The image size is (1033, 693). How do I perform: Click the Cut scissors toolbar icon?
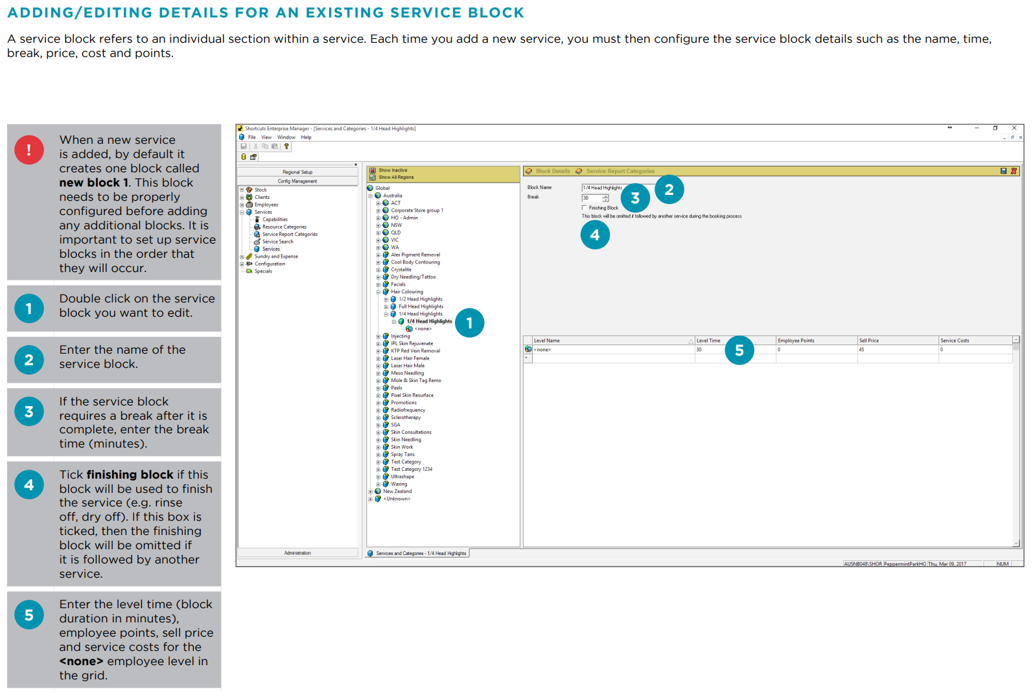pos(255,146)
